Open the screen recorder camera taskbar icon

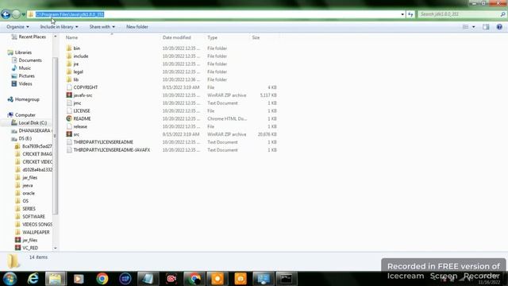[x=171, y=279]
